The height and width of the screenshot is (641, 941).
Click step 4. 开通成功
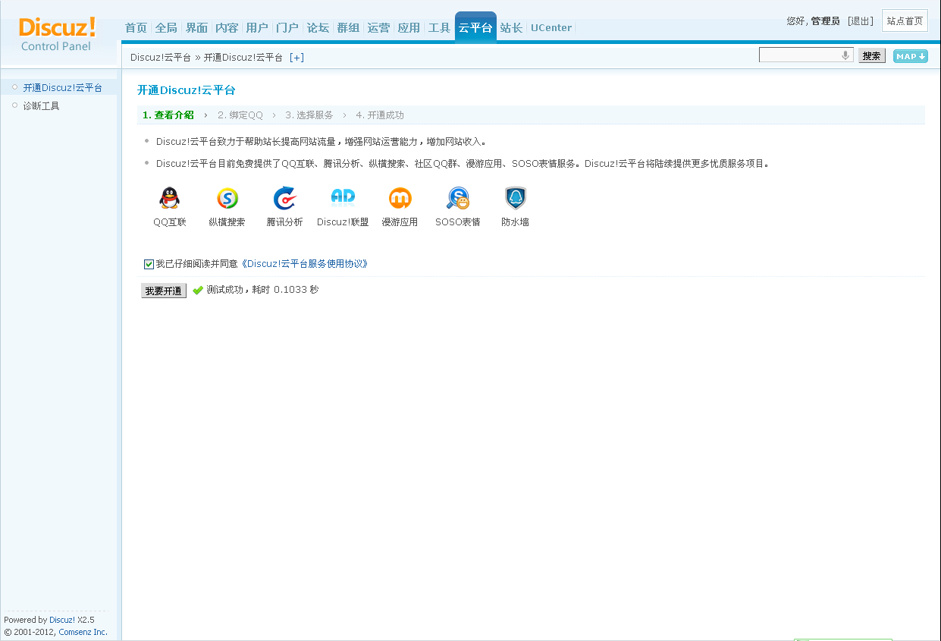(x=380, y=115)
